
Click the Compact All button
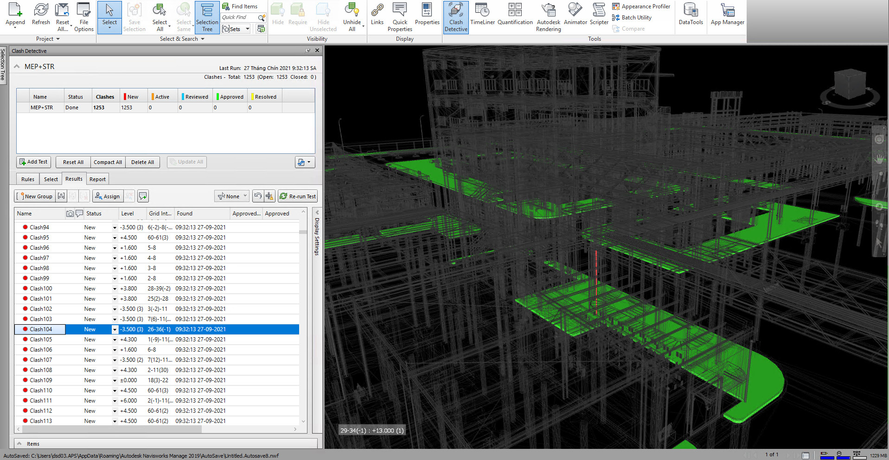click(108, 162)
